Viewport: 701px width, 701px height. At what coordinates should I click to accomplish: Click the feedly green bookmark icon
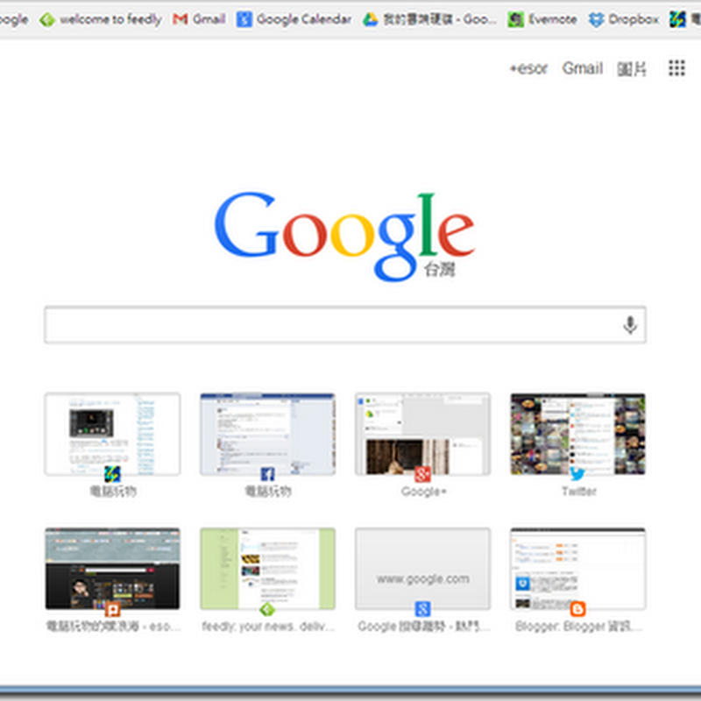tap(47, 19)
